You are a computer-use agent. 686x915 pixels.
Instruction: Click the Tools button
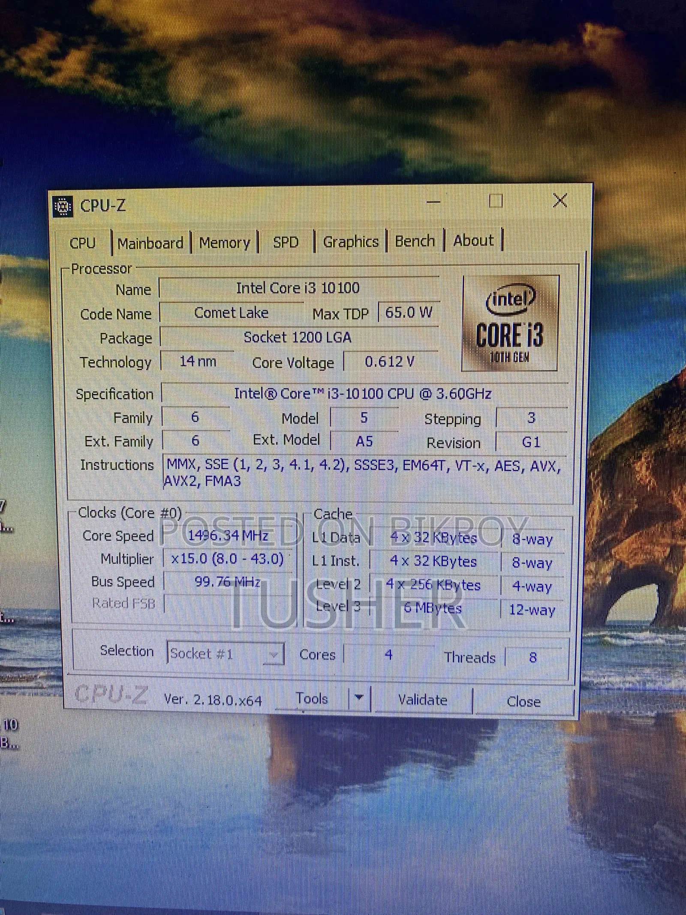312,698
